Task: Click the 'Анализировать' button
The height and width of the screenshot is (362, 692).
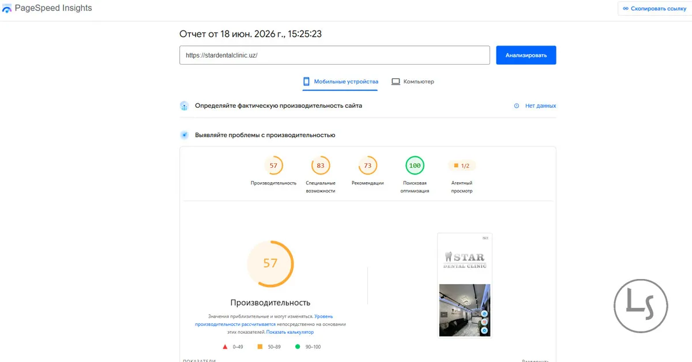Action: [526, 55]
